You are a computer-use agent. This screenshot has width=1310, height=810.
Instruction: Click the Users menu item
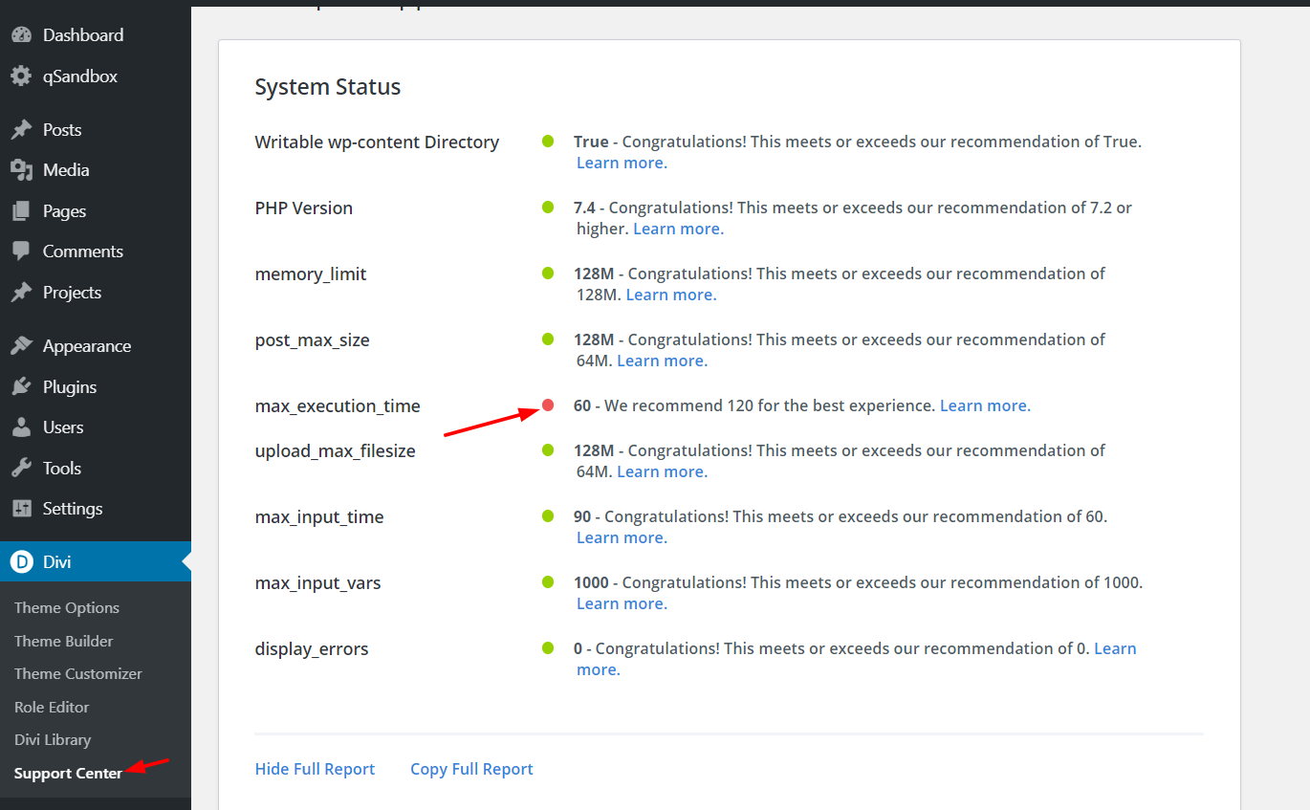(63, 427)
